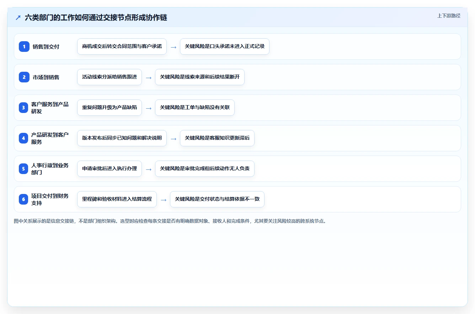The height and width of the screenshot is (314, 475).
Task: Open the 关键风险是审批完成但后续动作无人负责 node
Action: [205, 169]
